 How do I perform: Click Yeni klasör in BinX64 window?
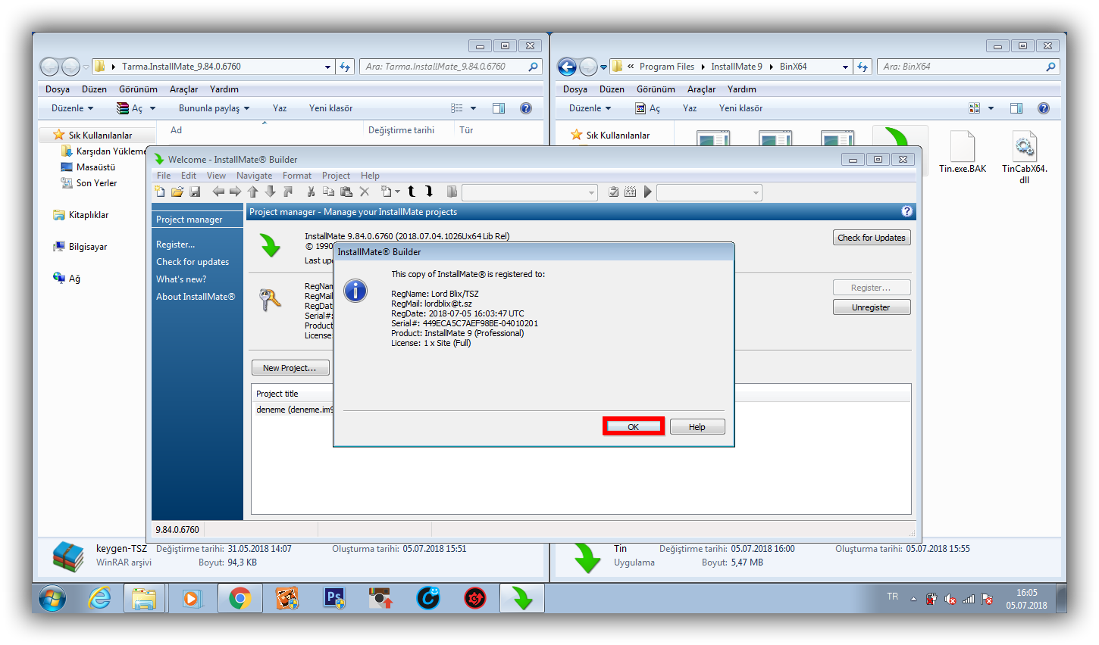point(740,108)
